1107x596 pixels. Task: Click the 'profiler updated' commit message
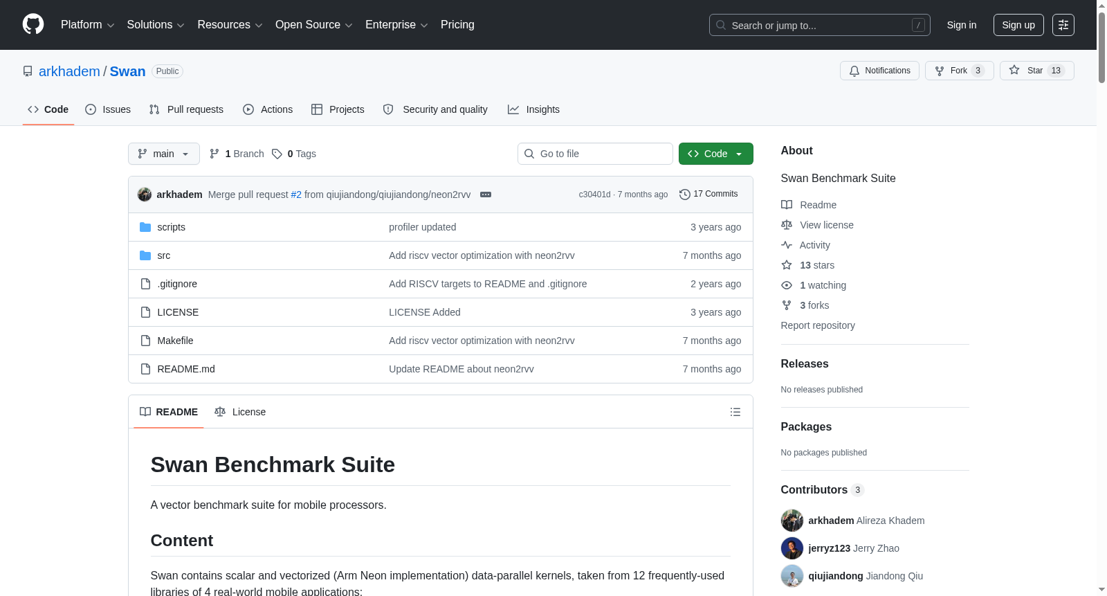[422, 227]
